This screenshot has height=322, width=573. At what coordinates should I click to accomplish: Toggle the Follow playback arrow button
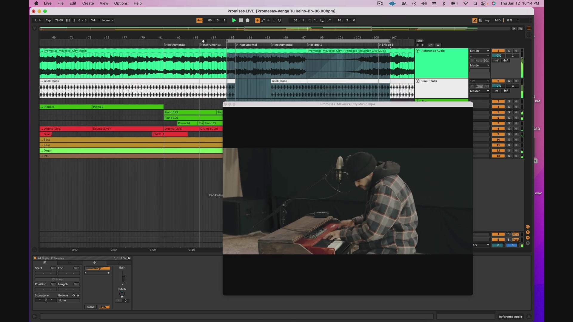coord(199,20)
